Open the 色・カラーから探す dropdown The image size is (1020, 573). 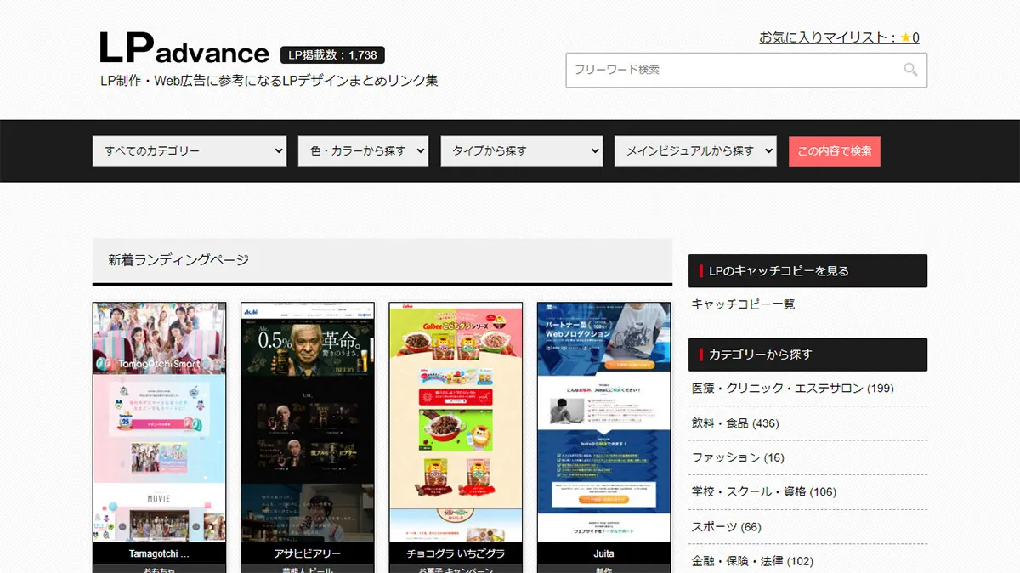(x=363, y=151)
